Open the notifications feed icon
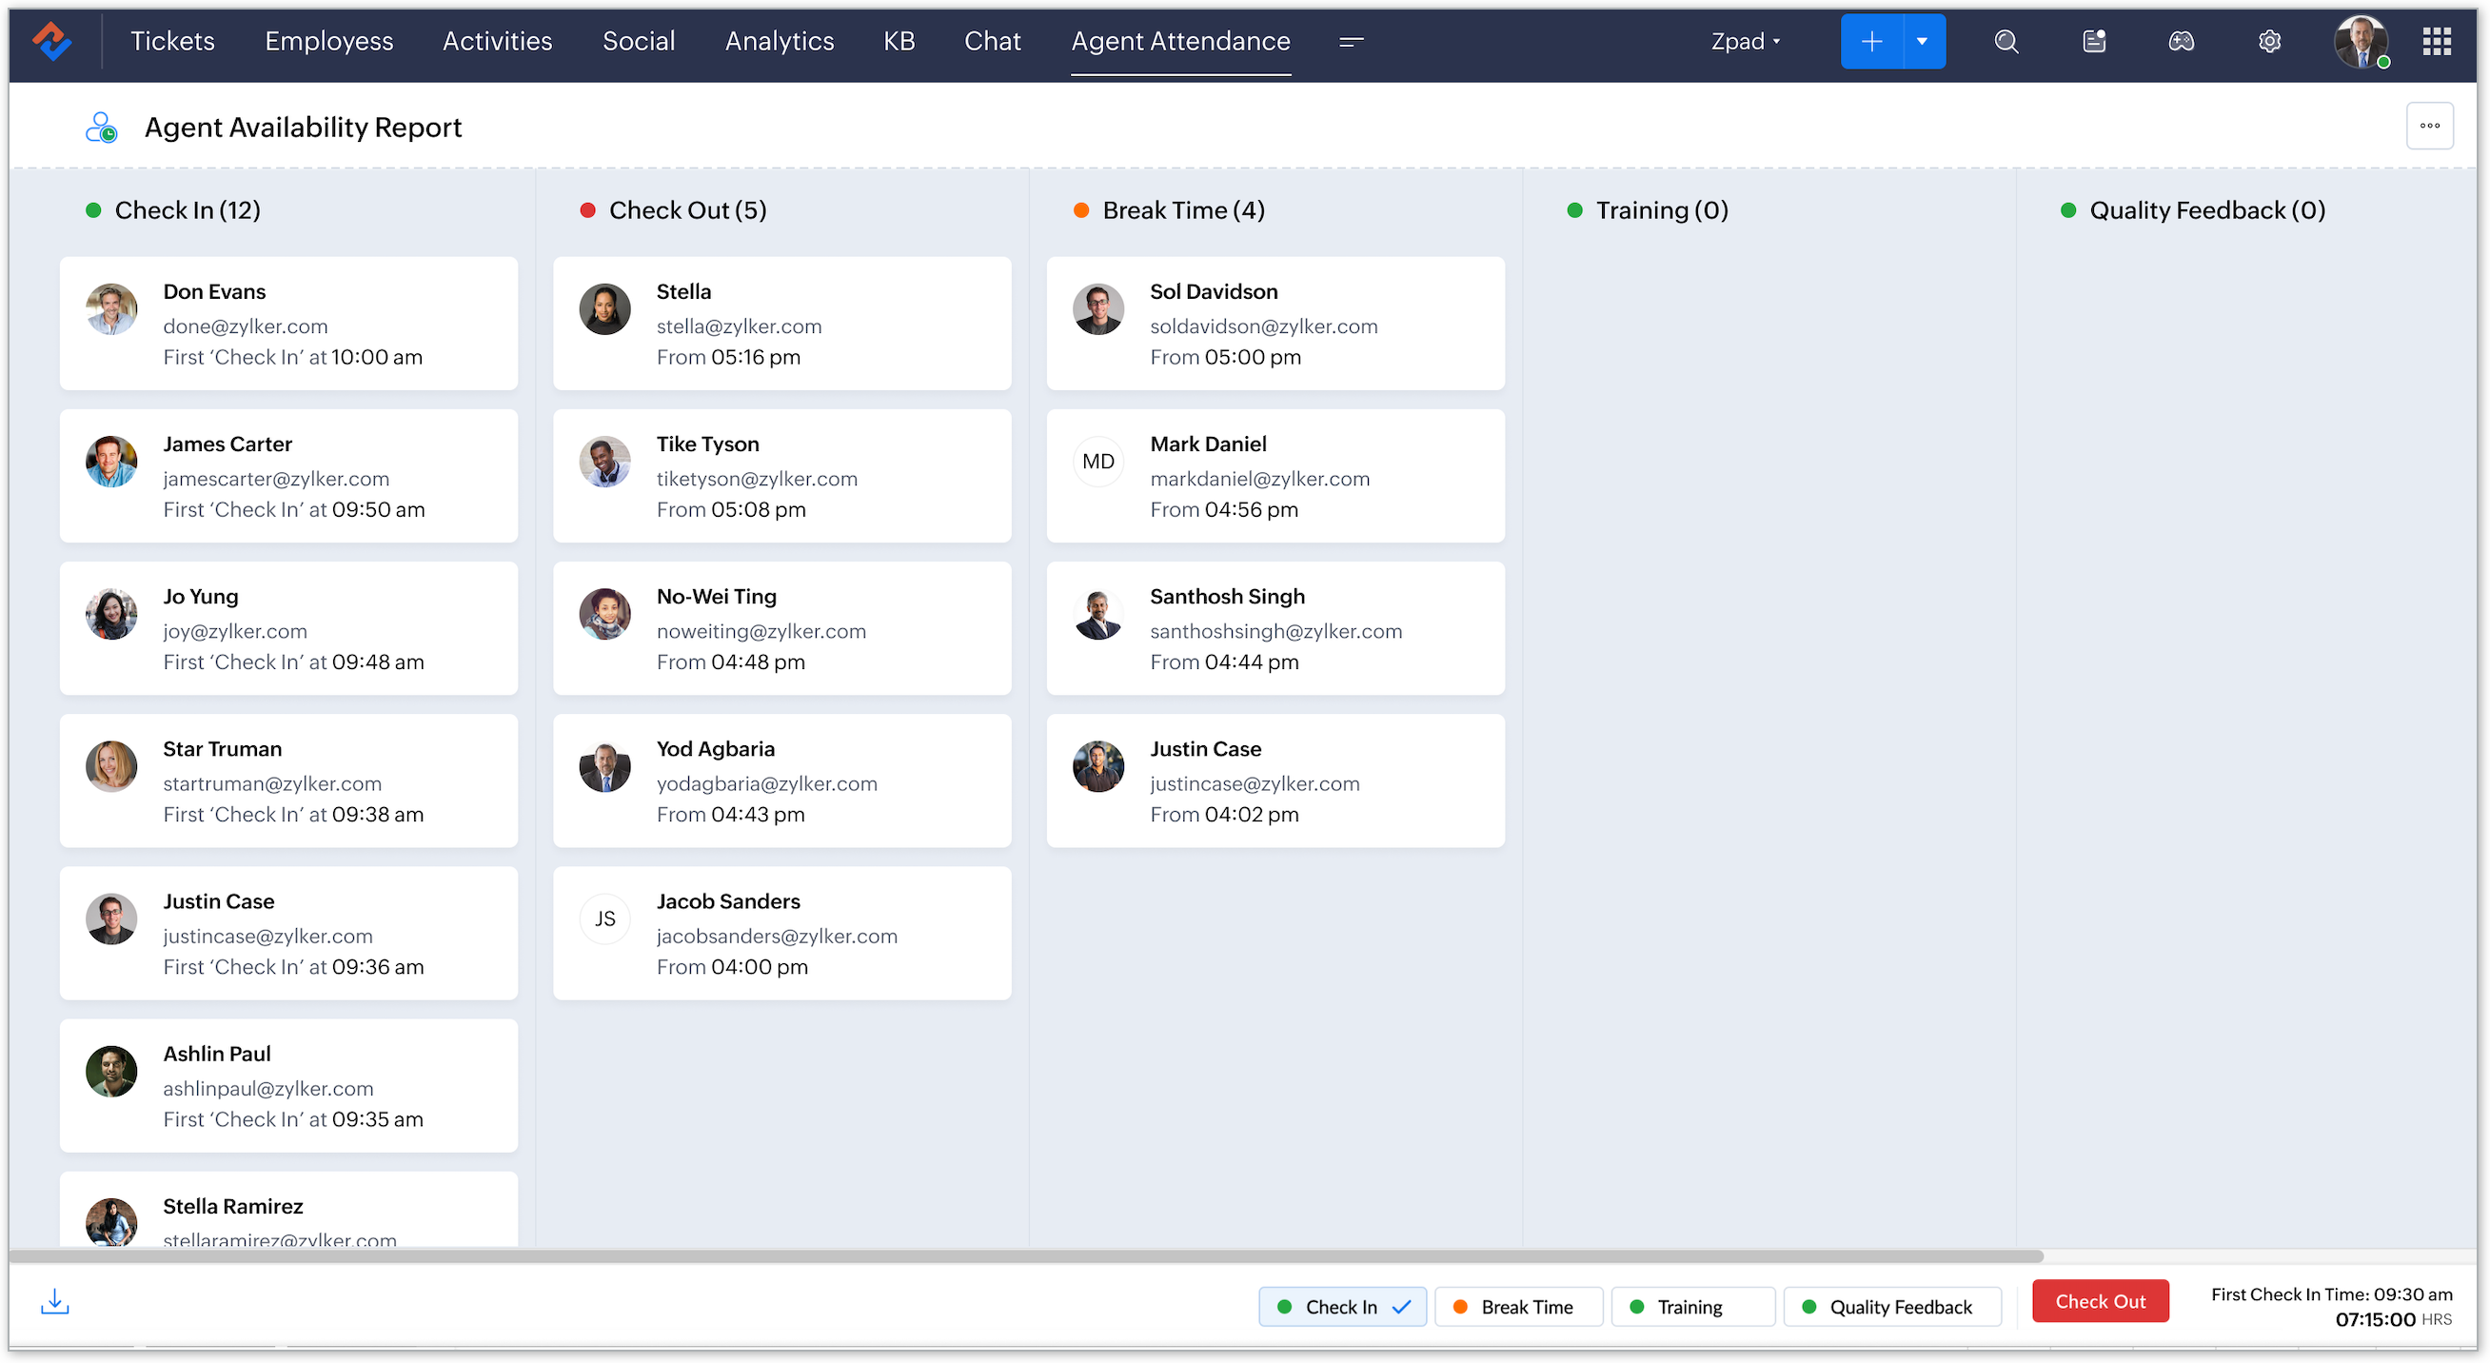The width and height of the screenshot is (2490, 1363). click(x=2094, y=42)
